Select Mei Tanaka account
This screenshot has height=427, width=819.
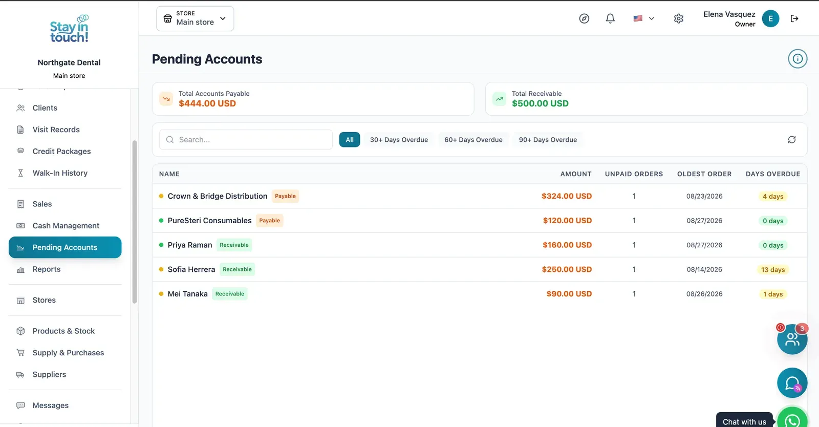pos(480,294)
